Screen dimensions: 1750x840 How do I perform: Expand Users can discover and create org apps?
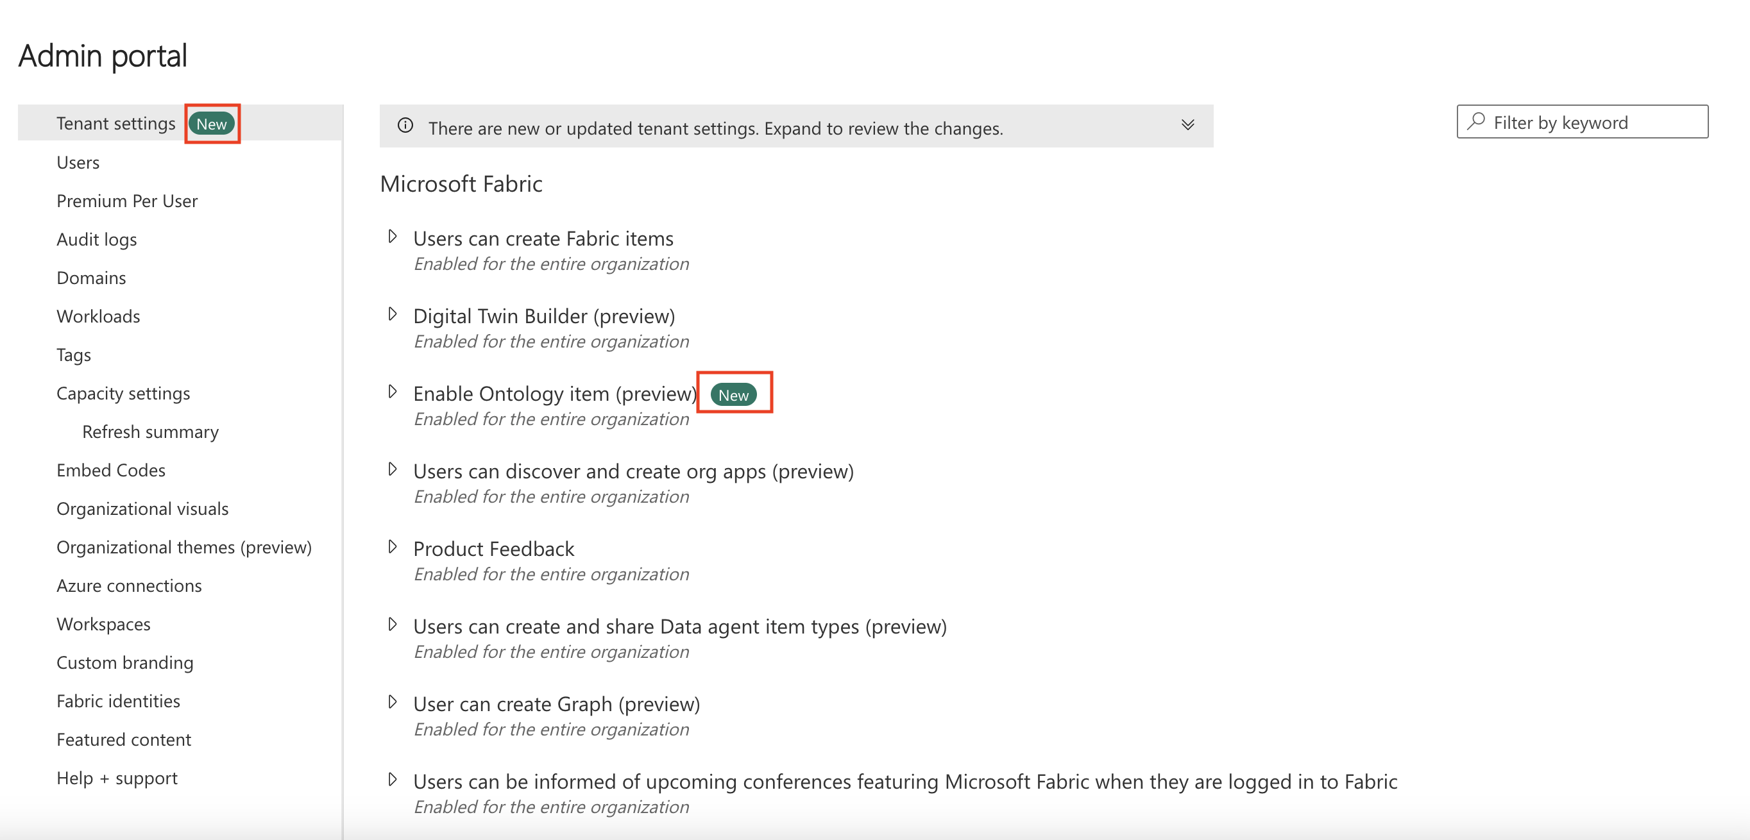click(393, 469)
